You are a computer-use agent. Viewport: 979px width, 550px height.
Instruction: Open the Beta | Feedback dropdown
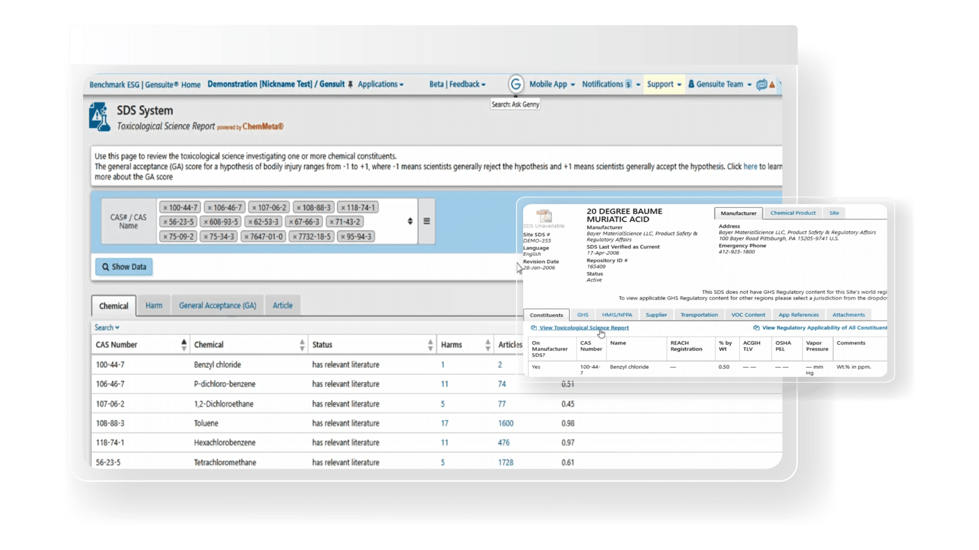(x=457, y=85)
